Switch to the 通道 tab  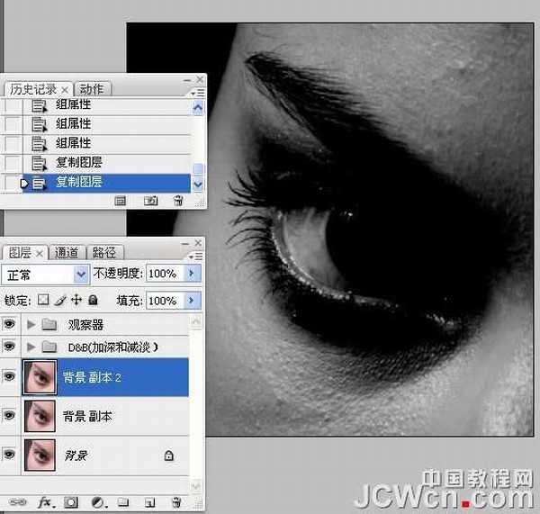(x=67, y=253)
